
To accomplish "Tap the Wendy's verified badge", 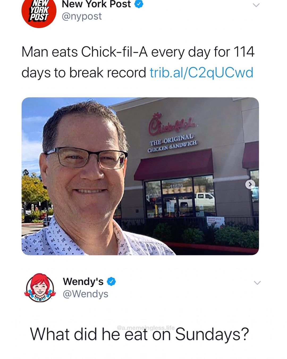I will tap(111, 281).
